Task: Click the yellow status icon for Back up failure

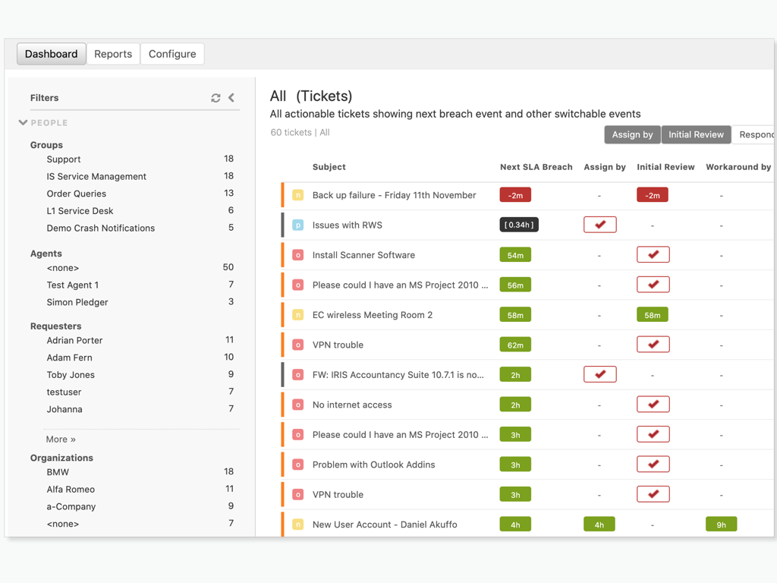Action: 298,195
